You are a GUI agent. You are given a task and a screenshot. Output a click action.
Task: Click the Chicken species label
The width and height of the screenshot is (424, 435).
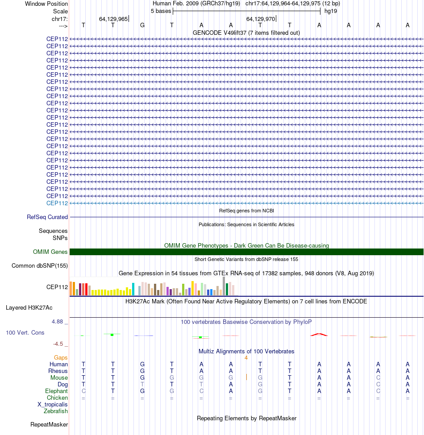(57, 398)
